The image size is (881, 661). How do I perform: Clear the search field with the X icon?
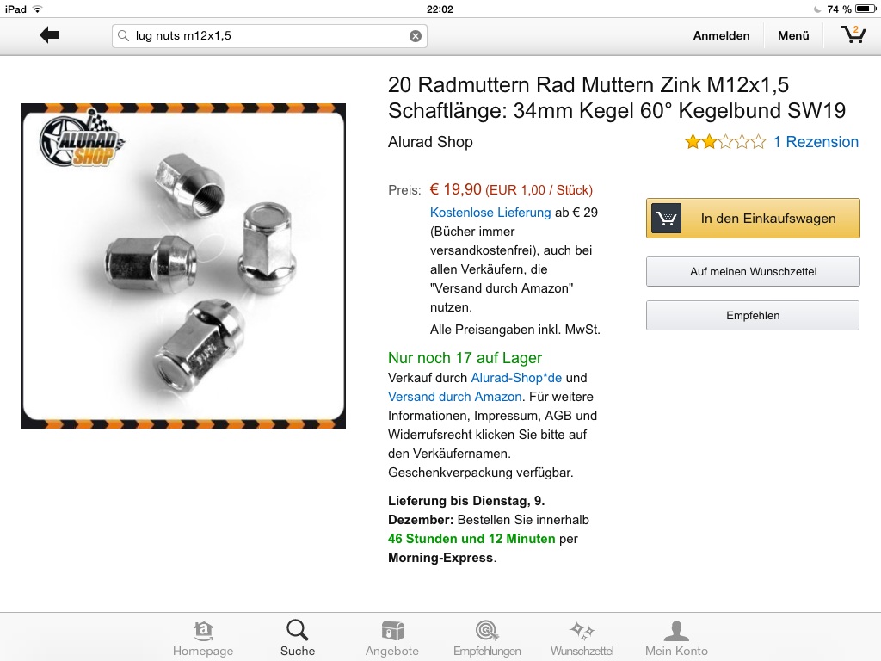(416, 36)
